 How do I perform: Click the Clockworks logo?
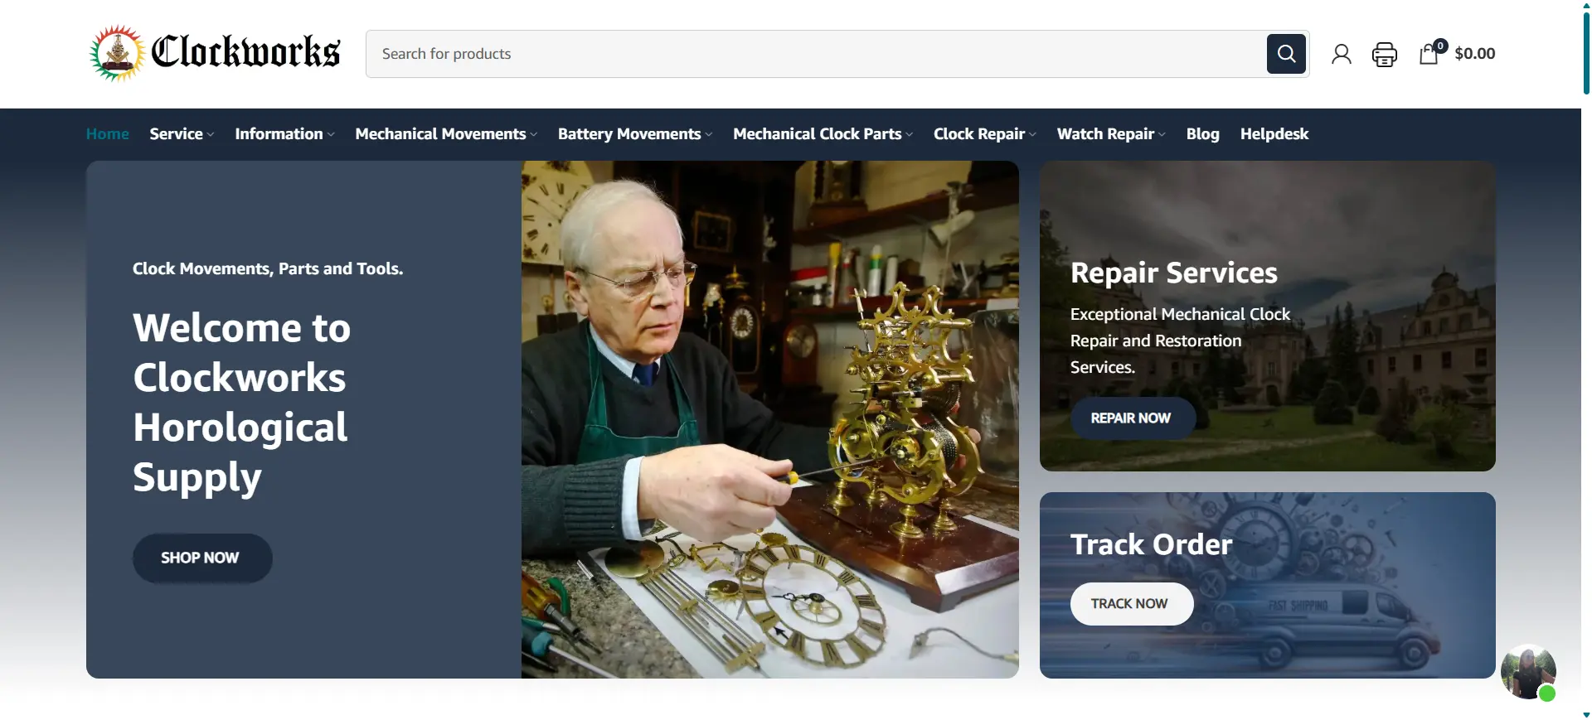click(x=215, y=53)
